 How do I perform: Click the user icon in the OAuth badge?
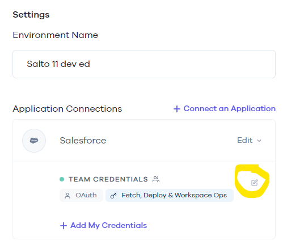click(67, 196)
